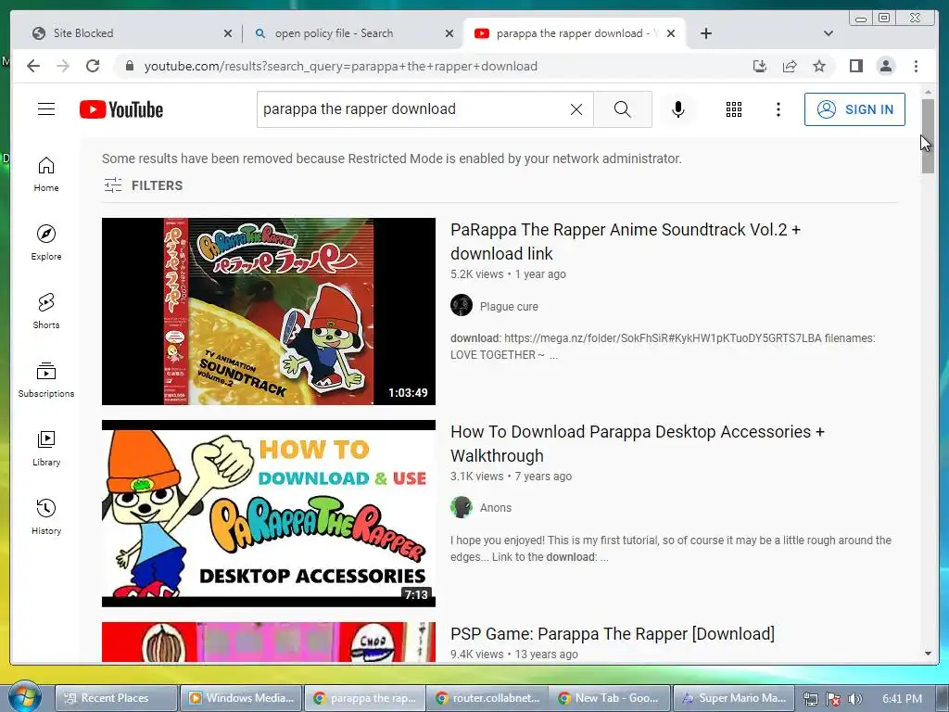Open the Chrome profile avatar

(x=885, y=66)
